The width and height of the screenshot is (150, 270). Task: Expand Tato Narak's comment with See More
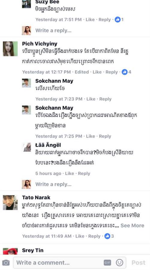tap(132, 226)
